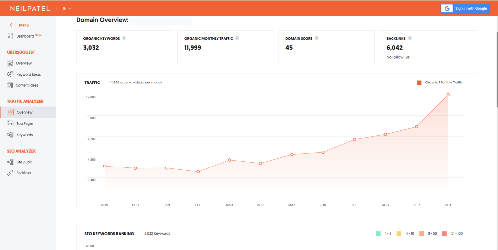Open the Site Audit icon

pyautogui.click(x=10, y=162)
